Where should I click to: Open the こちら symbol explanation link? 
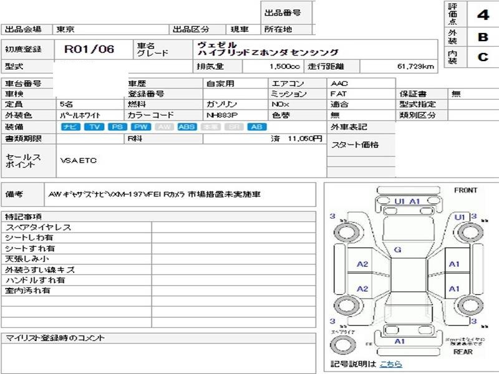pos(391,364)
